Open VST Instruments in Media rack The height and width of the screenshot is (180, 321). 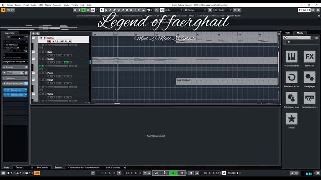pos(291,56)
